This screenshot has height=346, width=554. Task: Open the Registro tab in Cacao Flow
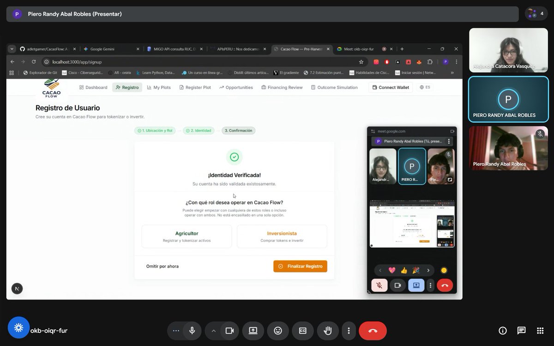(127, 87)
